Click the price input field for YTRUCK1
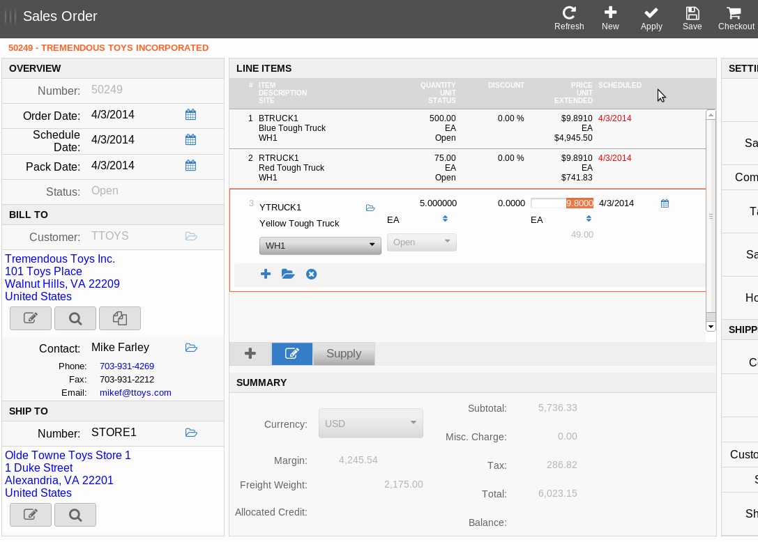The width and height of the screenshot is (758, 542). (x=561, y=203)
